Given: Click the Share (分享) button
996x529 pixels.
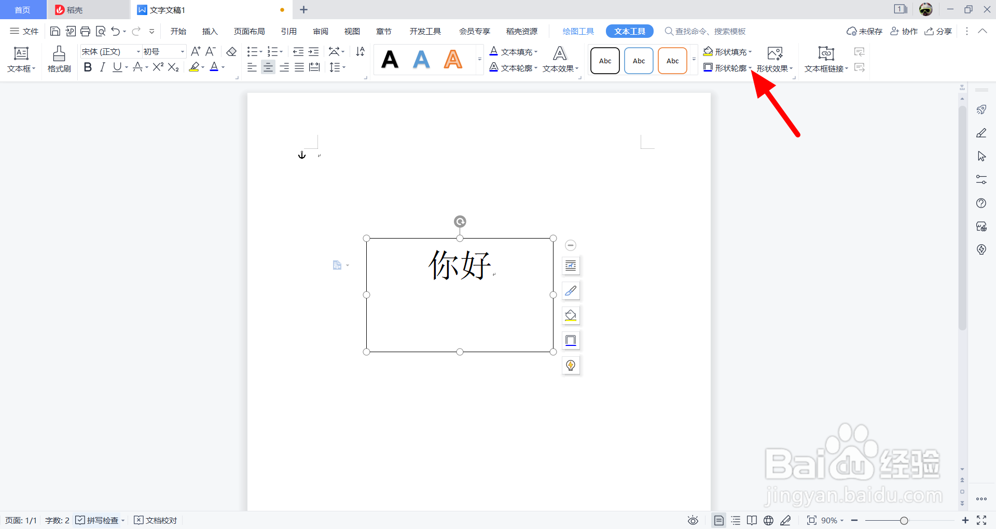Looking at the screenshot, I should point(938,32).
